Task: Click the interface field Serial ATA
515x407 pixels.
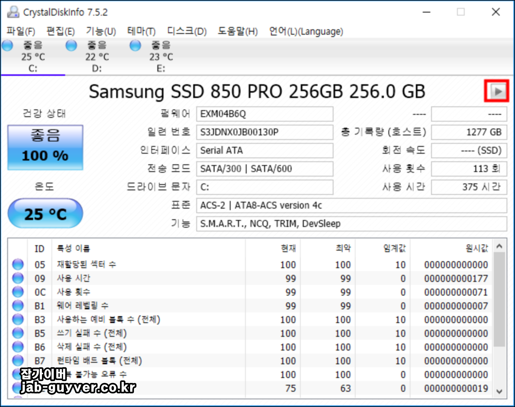Action: coord(265,151)
